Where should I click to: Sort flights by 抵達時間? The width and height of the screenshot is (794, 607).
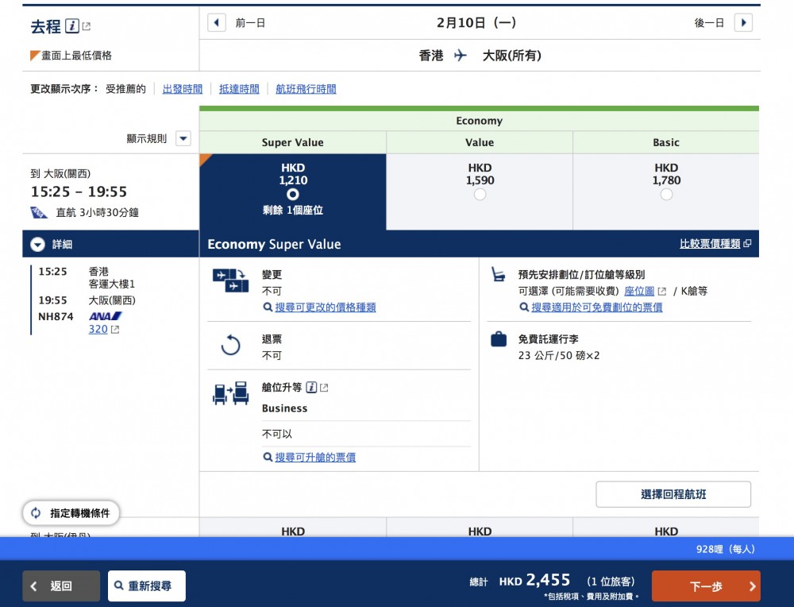pos(239,89)
